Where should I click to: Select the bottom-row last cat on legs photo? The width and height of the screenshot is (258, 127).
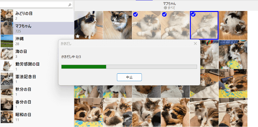233,112
